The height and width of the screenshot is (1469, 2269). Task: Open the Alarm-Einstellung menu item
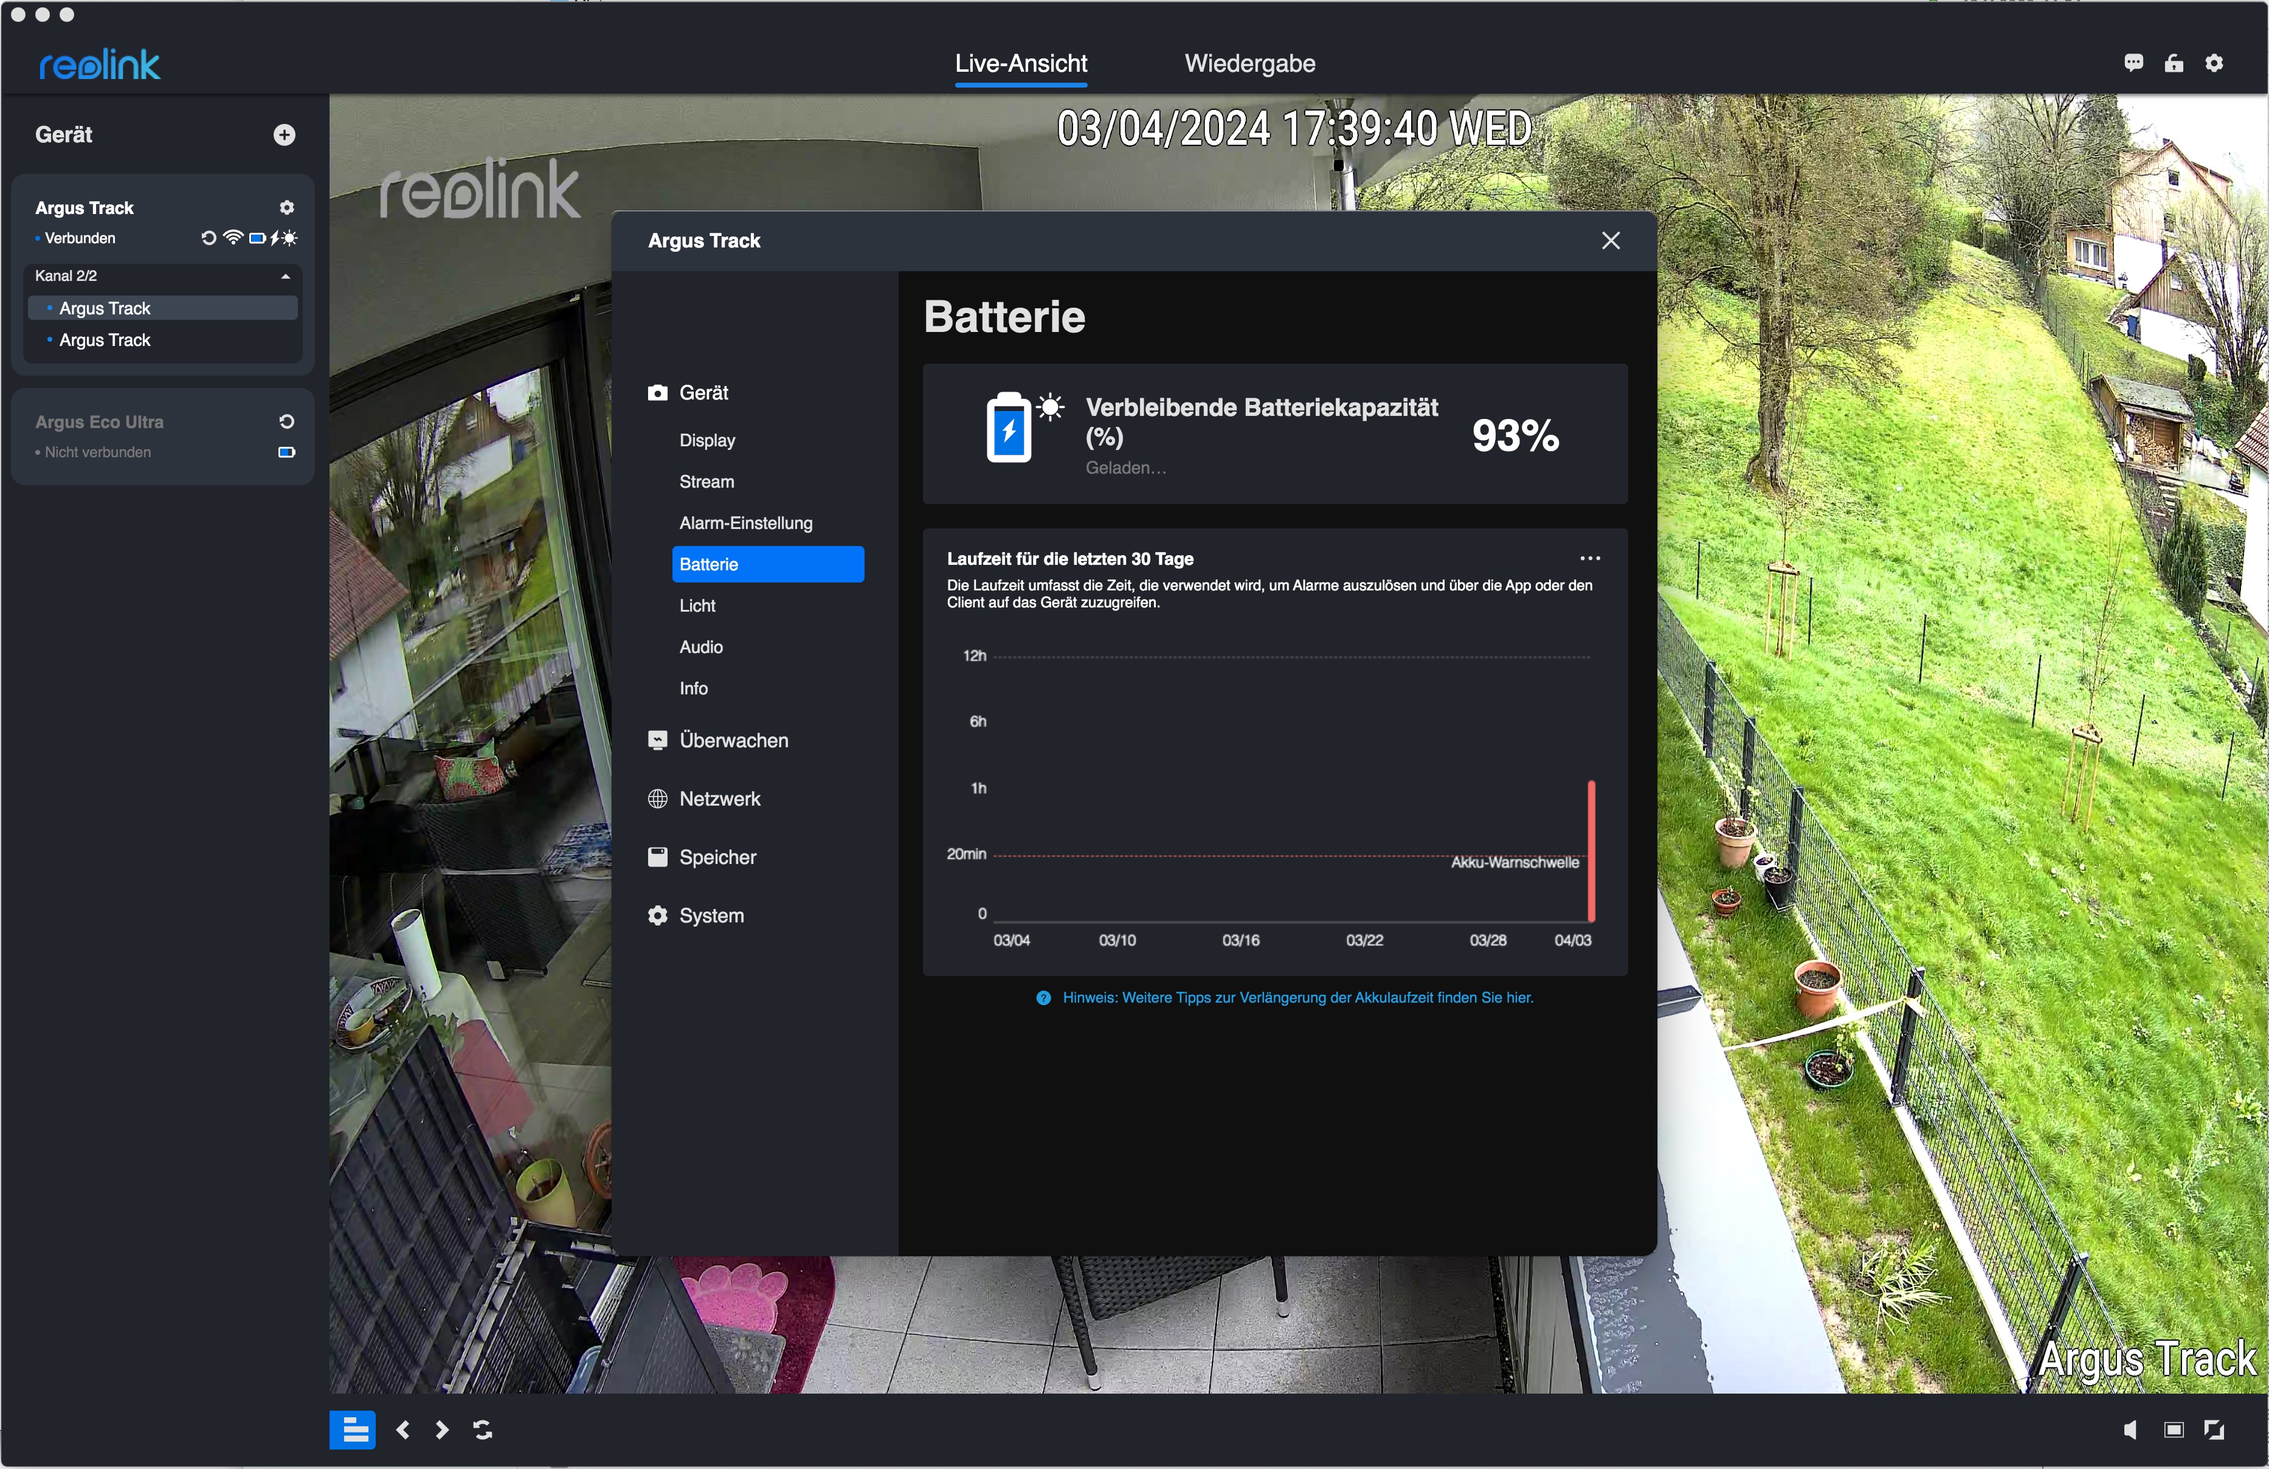[x=745, y=524]
